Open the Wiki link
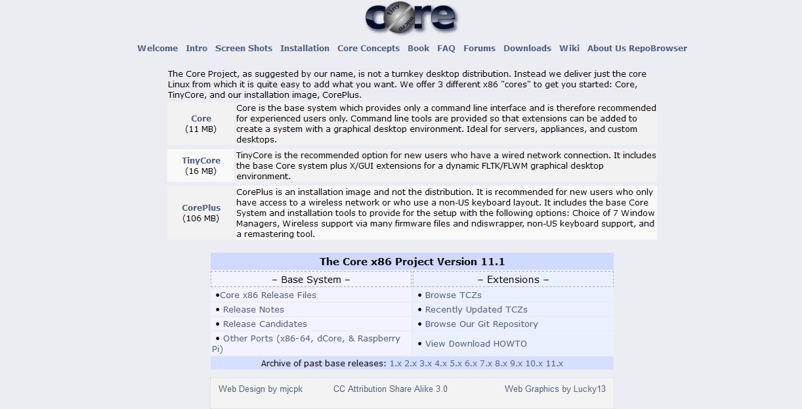The height and width of the screenshot is (409, 802). [569, 48]
